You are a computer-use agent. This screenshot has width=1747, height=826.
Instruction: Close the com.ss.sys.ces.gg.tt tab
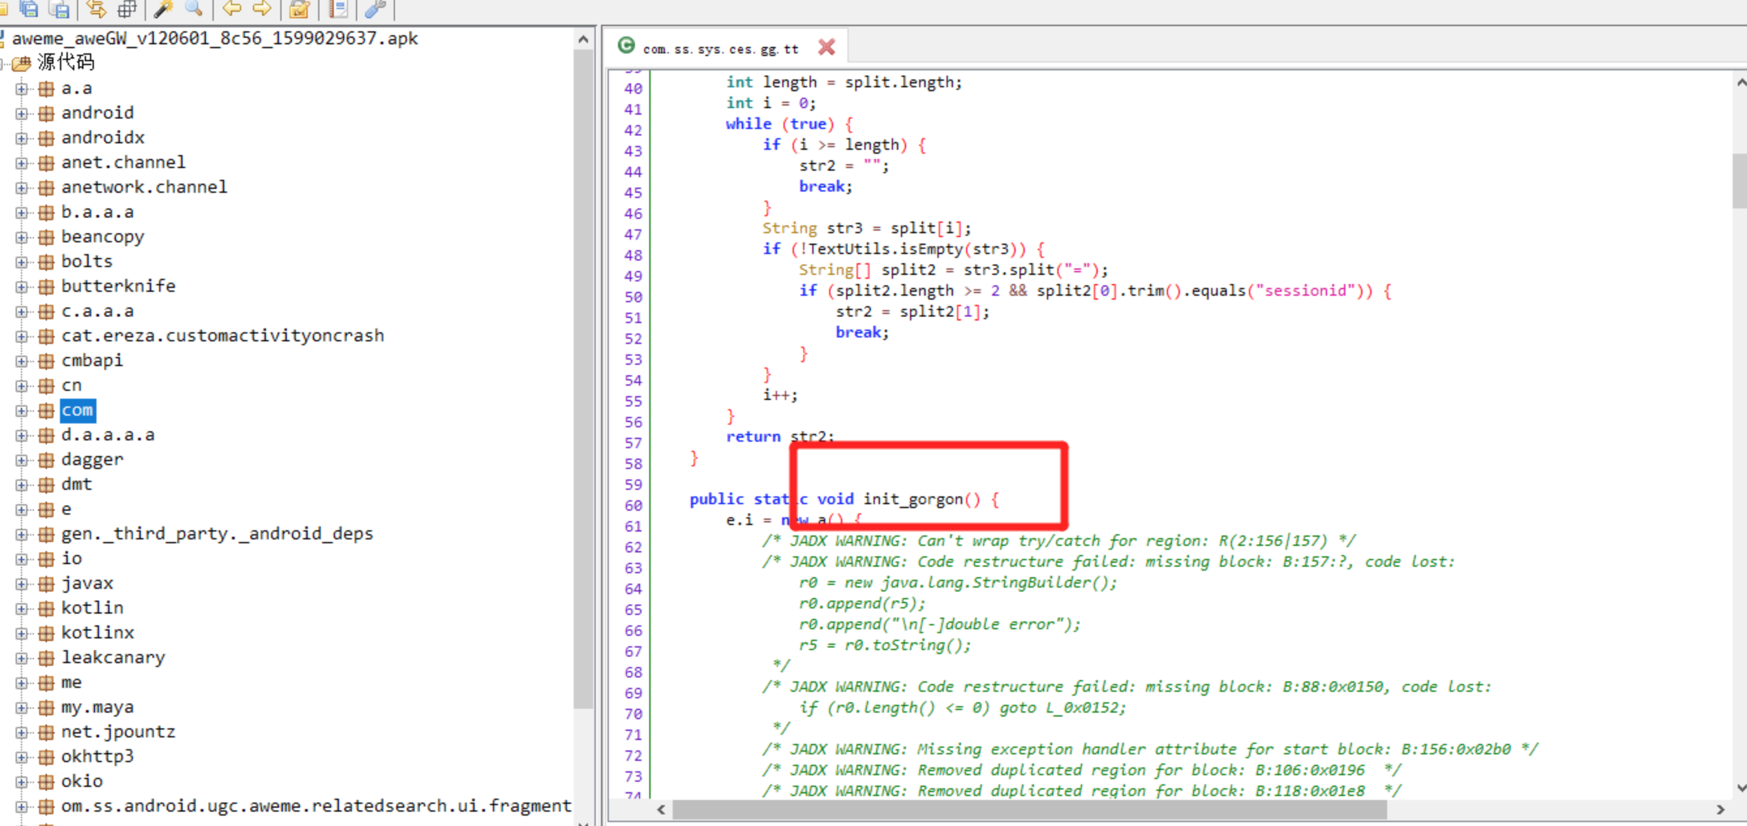[825, 47]
